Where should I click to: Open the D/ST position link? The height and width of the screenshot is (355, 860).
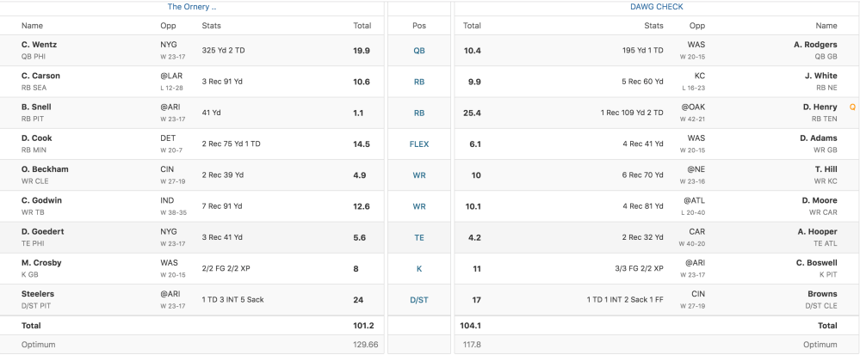(x=419, y=300)
